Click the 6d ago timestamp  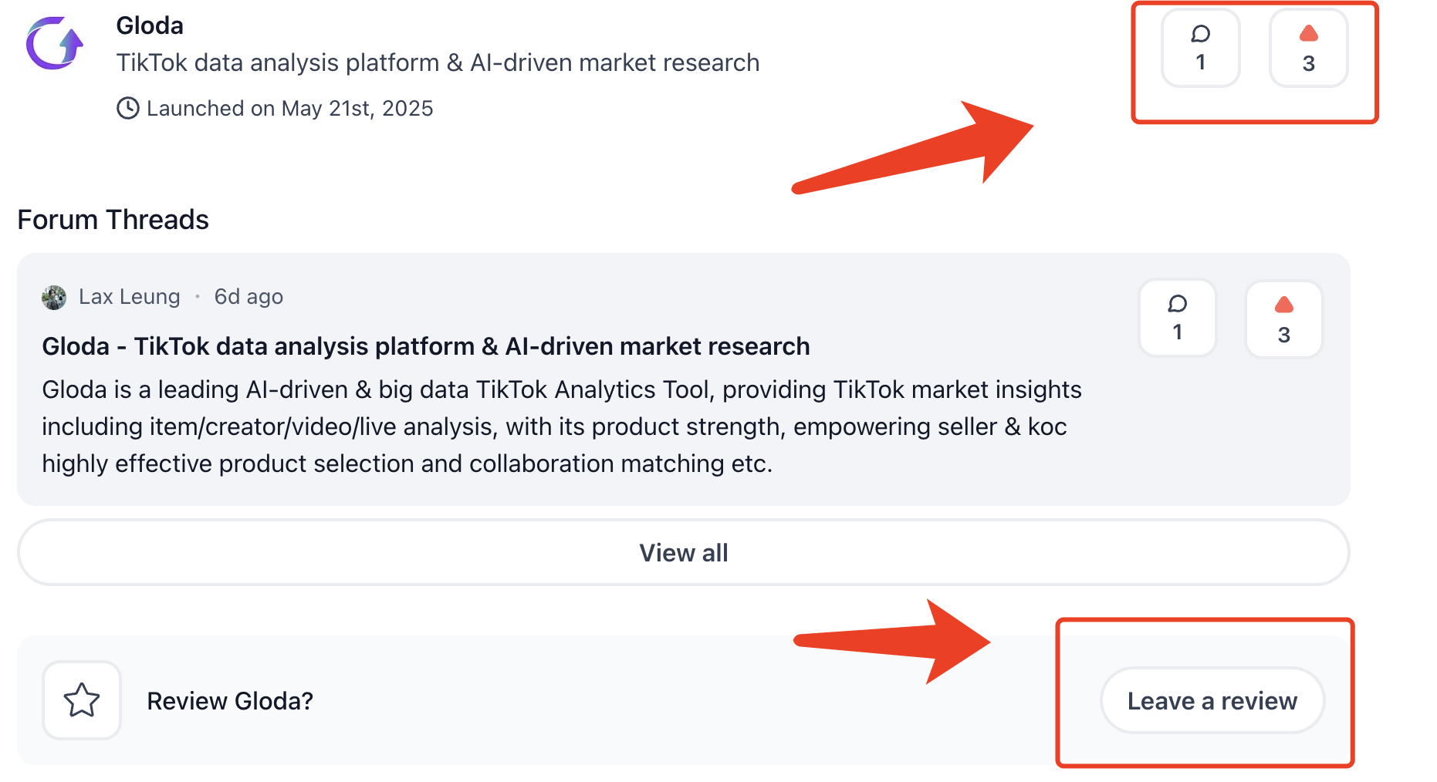coord(249,297)
